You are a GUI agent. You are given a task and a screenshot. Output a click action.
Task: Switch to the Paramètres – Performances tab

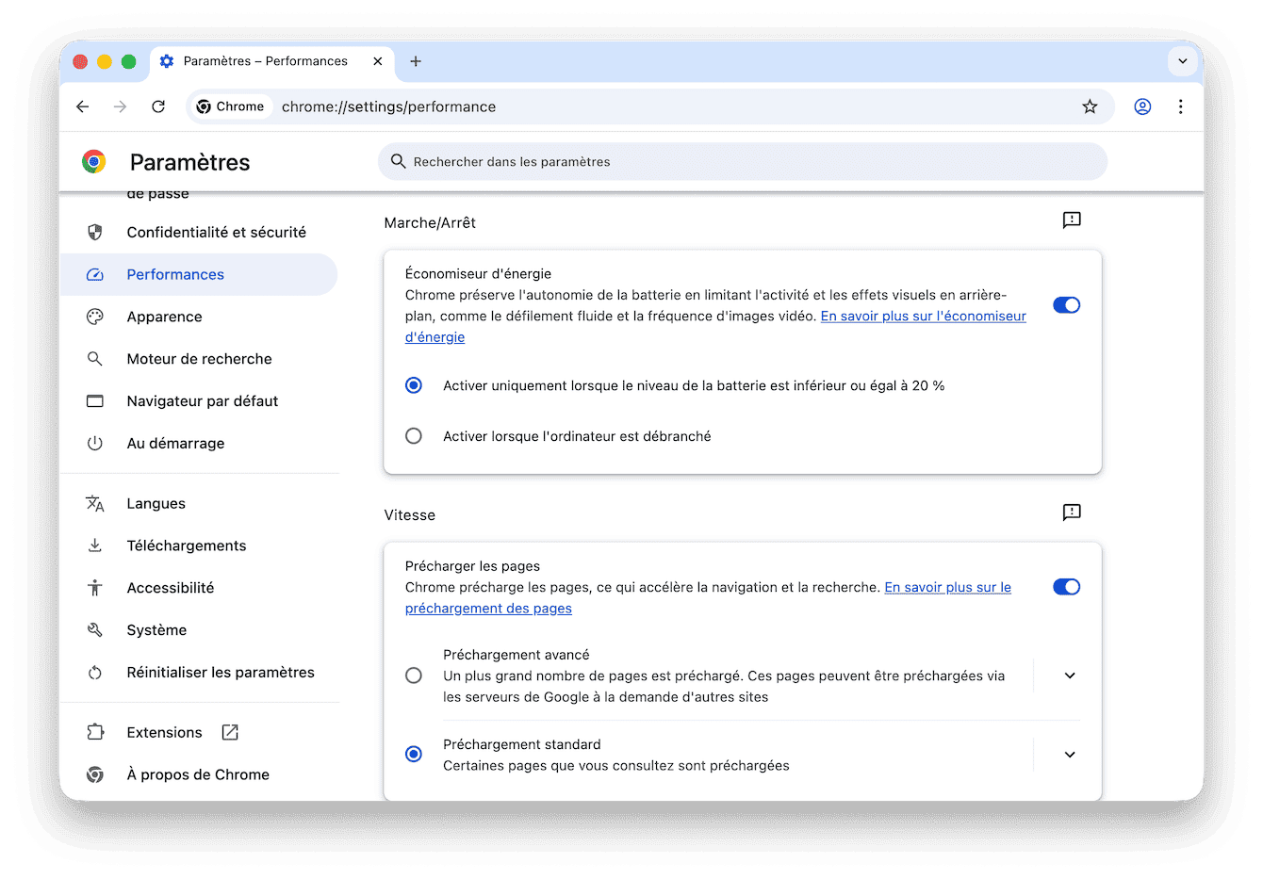point(267,60)
